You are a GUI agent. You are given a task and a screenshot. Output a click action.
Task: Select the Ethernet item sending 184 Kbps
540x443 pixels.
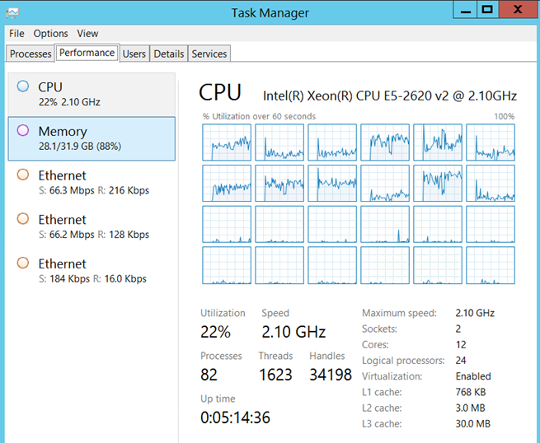92,271
